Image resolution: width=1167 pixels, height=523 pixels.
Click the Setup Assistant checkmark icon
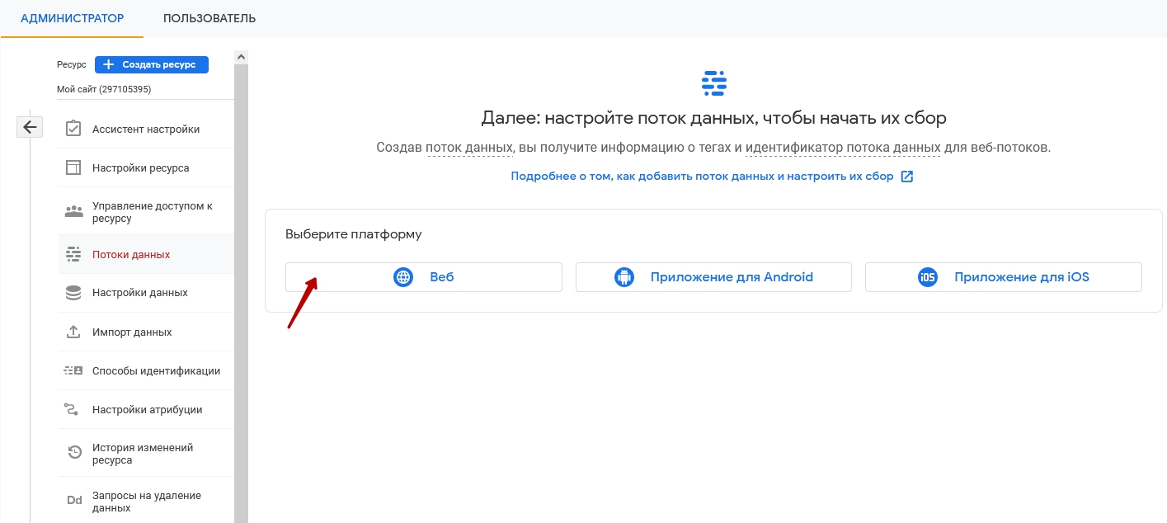click(73, 129)
